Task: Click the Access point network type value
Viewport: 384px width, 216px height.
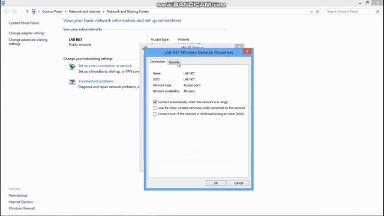Action: [x=192, y=85]
